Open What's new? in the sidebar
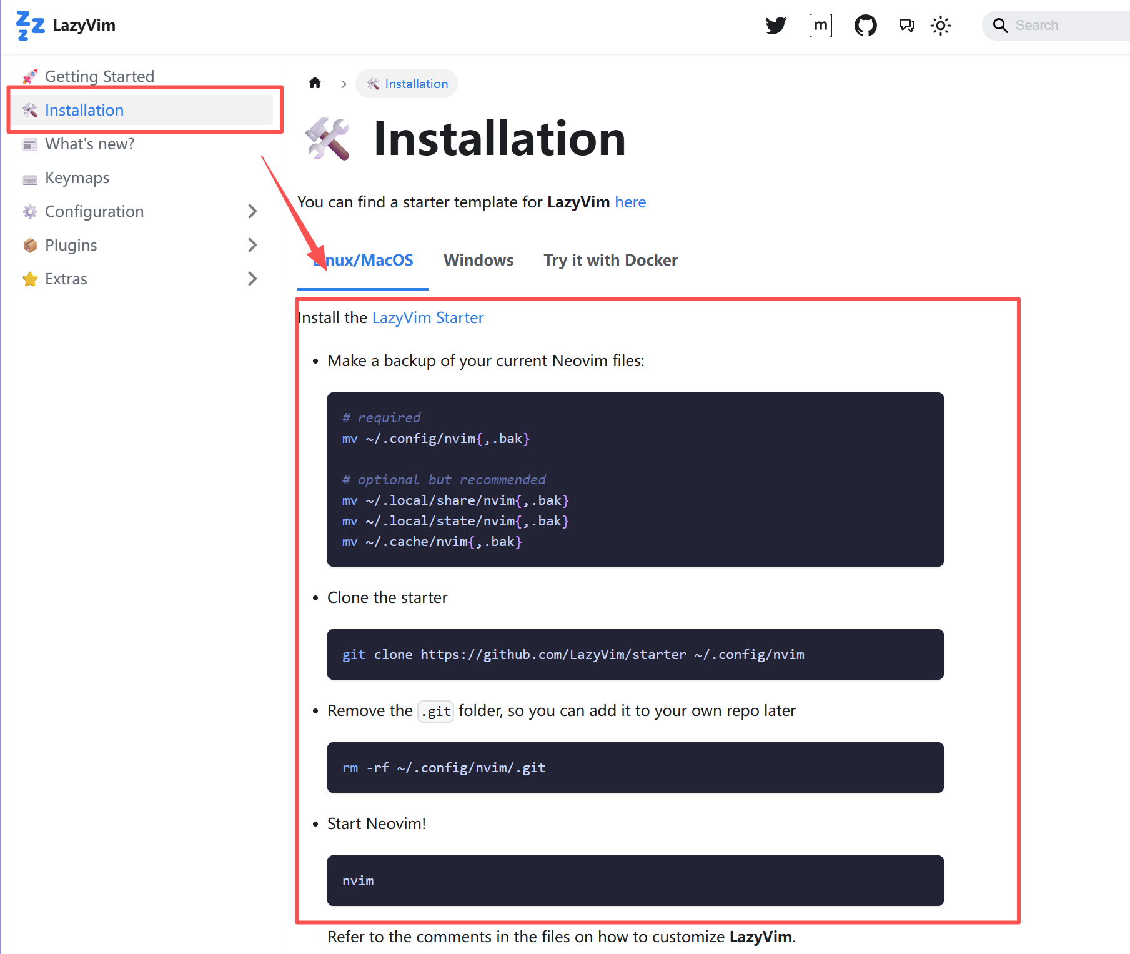This screenshot has height=954, width=1130. coord(90,144)
